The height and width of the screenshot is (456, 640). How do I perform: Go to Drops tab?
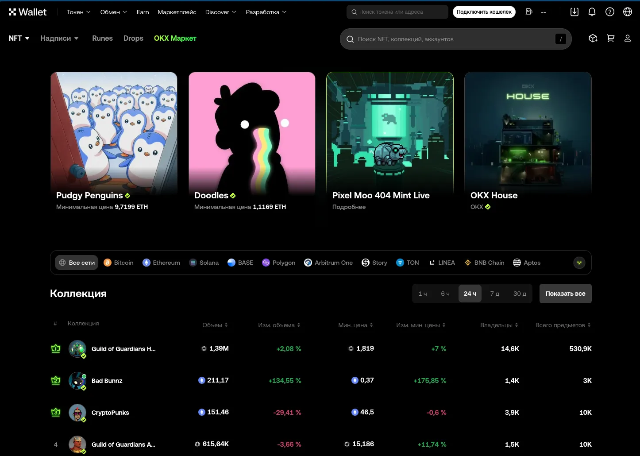(133, 39)
